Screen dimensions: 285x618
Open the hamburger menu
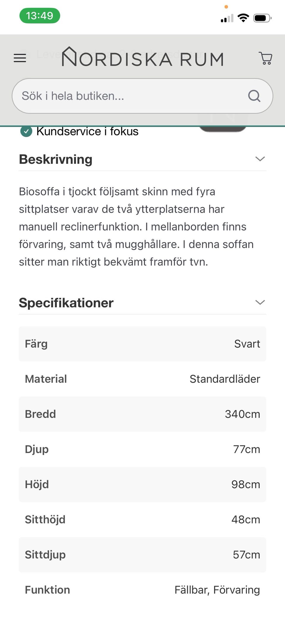[20, 58]
